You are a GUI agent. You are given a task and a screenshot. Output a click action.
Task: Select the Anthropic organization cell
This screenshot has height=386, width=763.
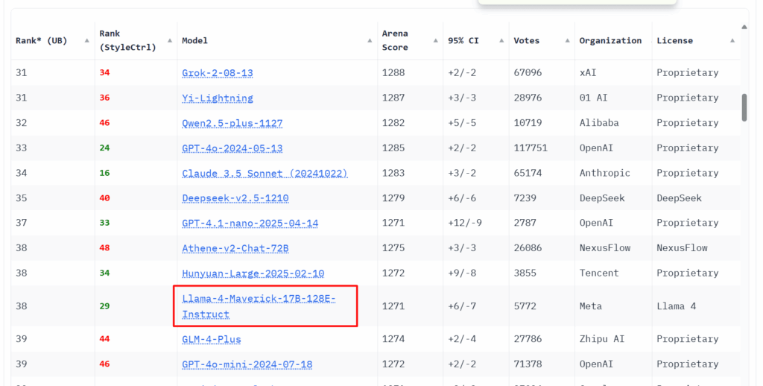coord(604,173)
